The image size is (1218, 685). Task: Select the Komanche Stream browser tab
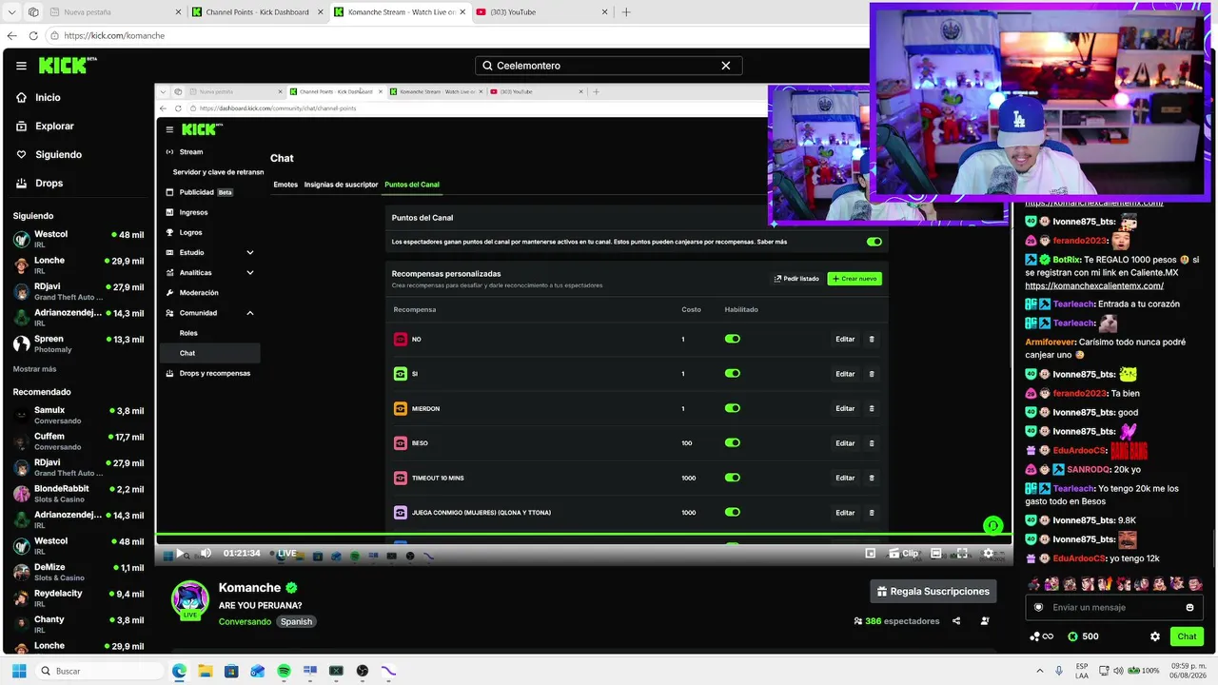399,12
